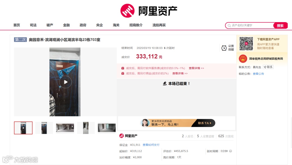292x165 pixels.
Task: Open the 司法 navigation item
Action: [x=33, y=25]
